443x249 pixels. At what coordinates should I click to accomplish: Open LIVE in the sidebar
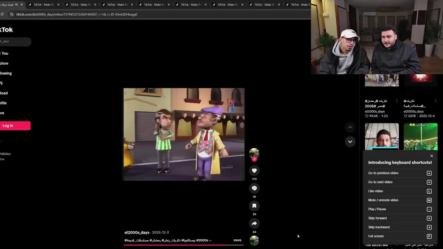(2, 83)
